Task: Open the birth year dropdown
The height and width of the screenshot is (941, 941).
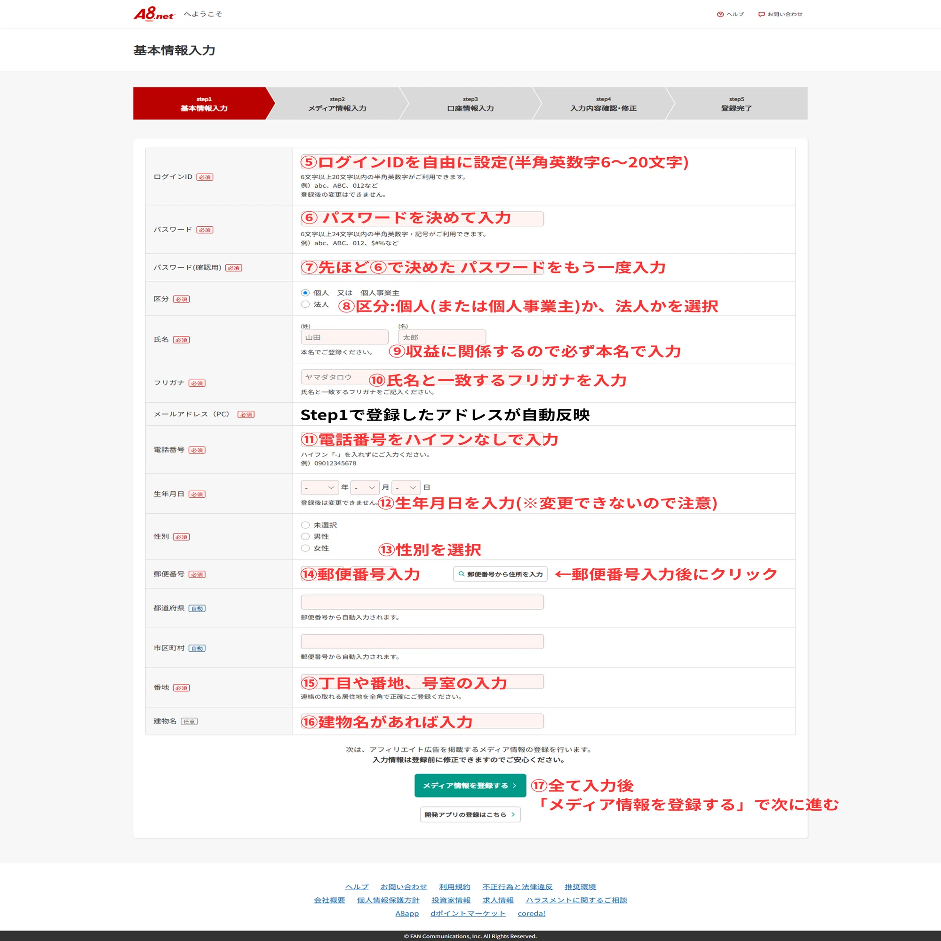Action: [x=319, y=487]
